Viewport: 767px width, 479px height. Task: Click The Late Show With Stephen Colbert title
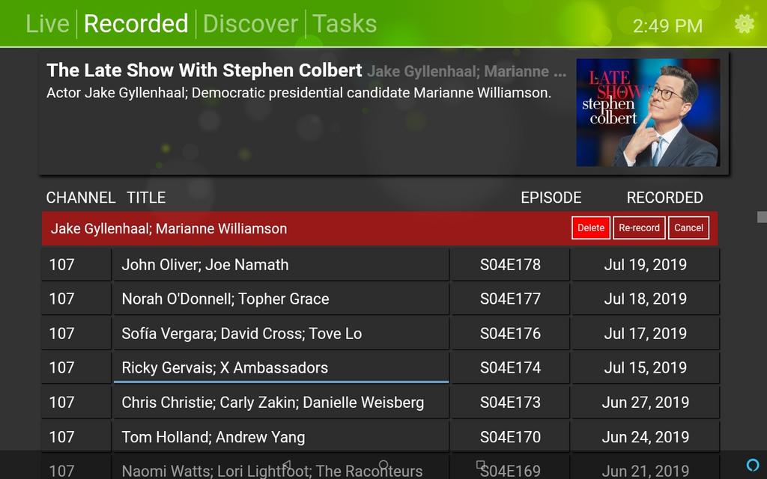click(x=204, y=70)
